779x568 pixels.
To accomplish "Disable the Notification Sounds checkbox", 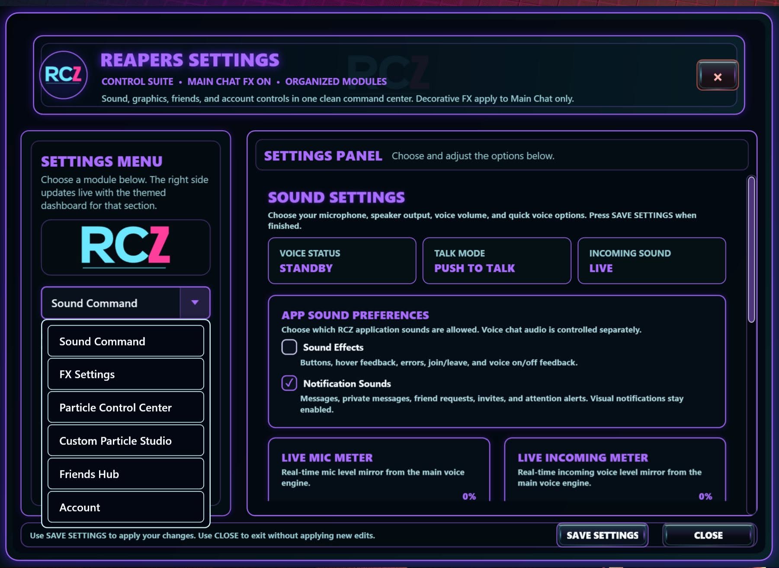I will (289, 383).
